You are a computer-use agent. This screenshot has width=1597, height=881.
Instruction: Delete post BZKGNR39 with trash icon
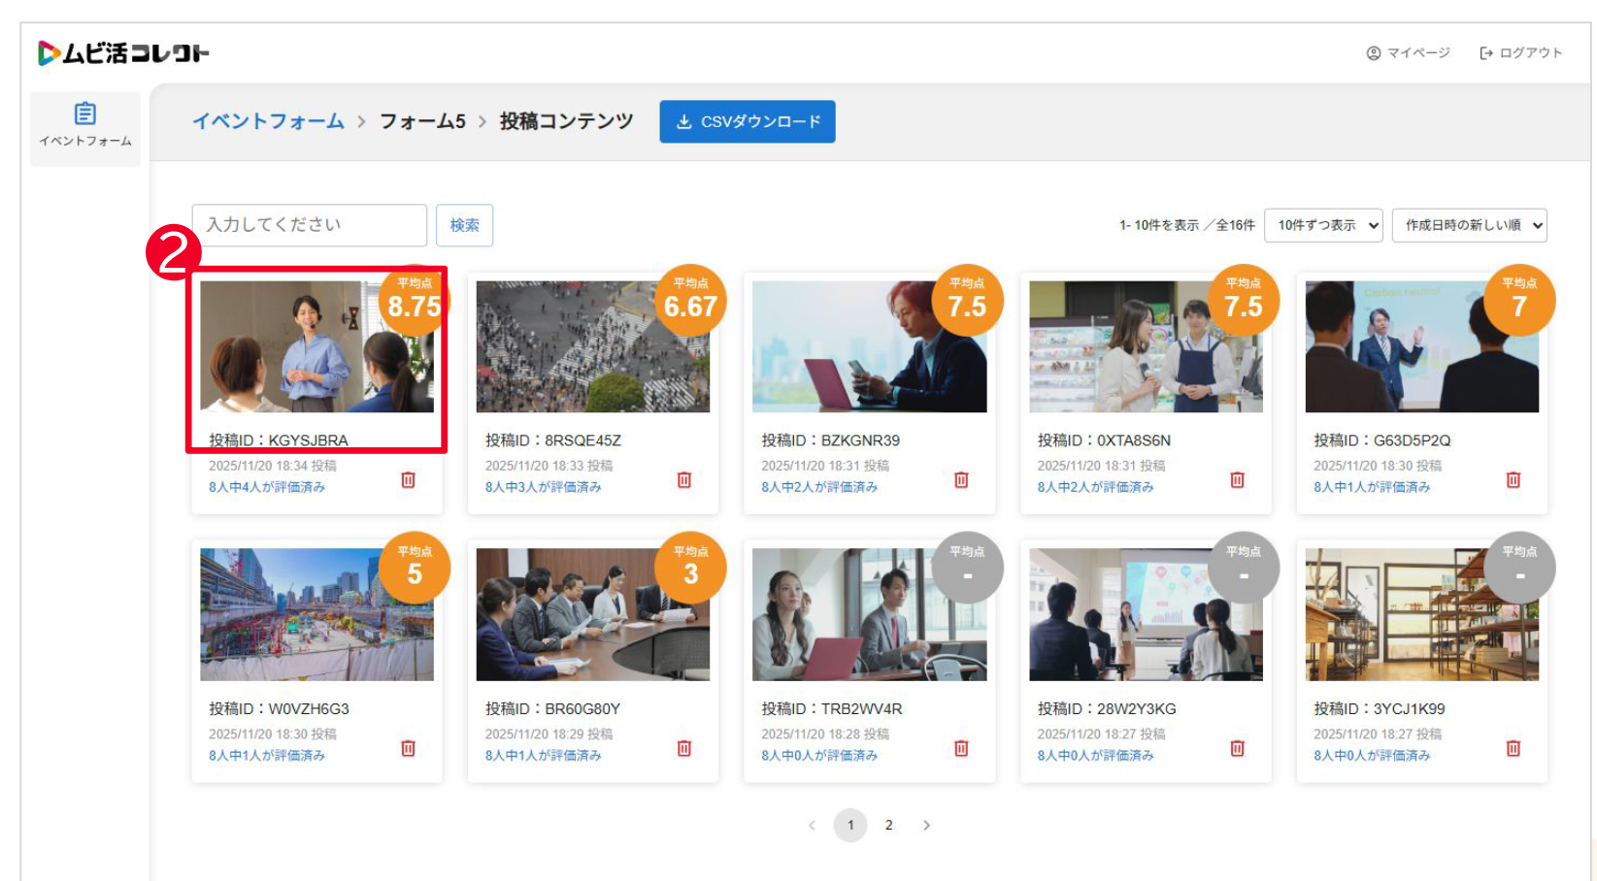(961, 480)
